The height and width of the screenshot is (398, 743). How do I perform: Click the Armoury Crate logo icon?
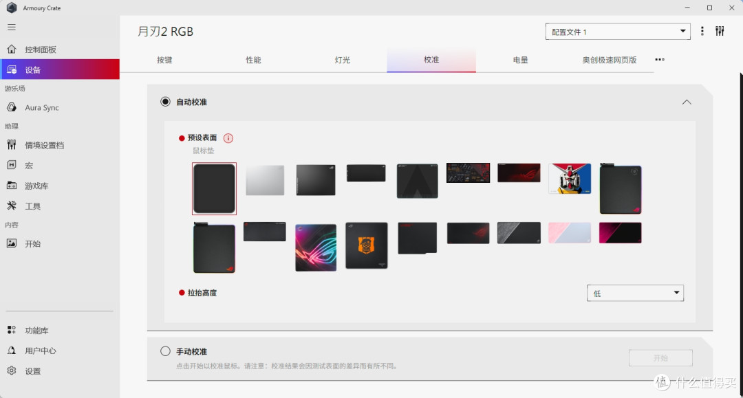coord(12,8)
